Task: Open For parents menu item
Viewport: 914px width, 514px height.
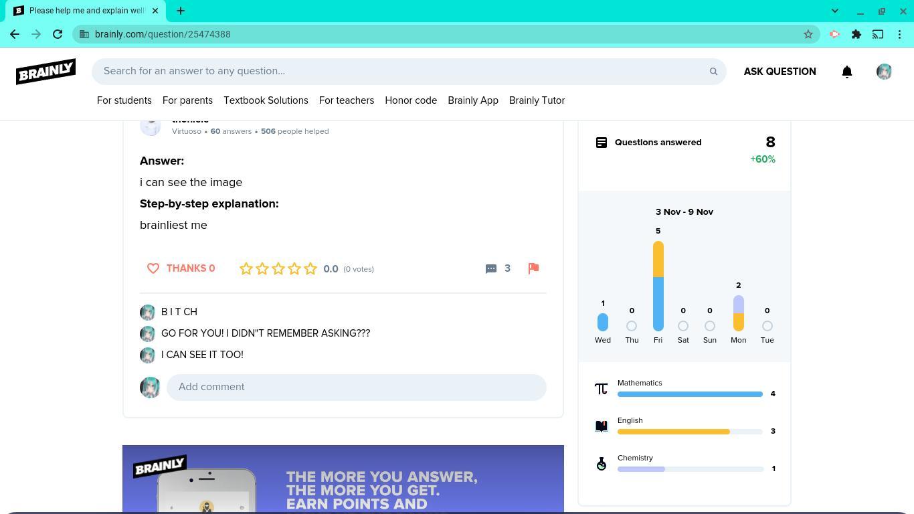Action: tap(187, 100)
